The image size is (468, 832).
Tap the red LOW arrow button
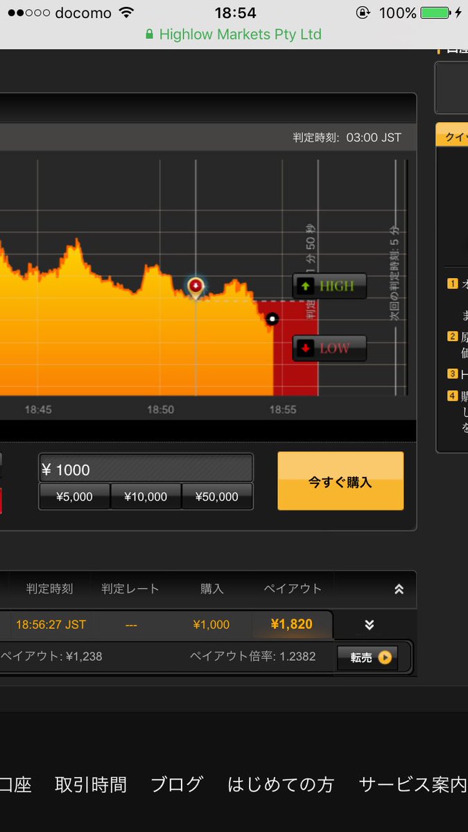coord(329,348)
